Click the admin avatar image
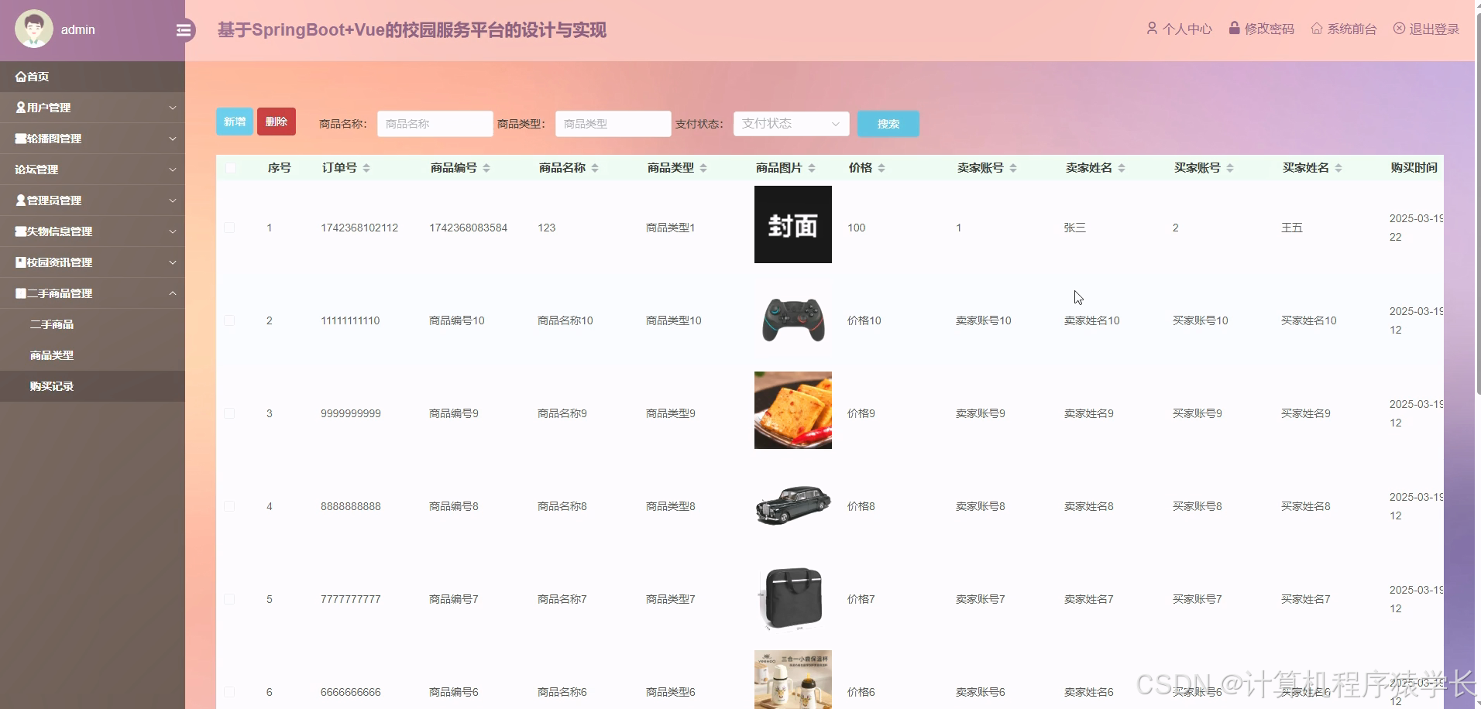The width and height of the screenshot is (1481, 709). point(33,28)
